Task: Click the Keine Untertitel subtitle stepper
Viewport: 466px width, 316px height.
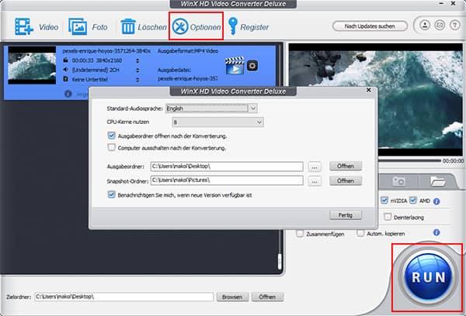Action: pyautogui.click(x=137, y=80)
